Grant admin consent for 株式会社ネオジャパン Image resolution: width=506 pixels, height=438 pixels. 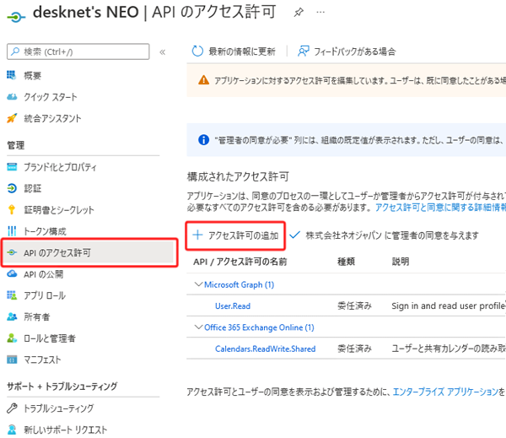click(384, 235)
